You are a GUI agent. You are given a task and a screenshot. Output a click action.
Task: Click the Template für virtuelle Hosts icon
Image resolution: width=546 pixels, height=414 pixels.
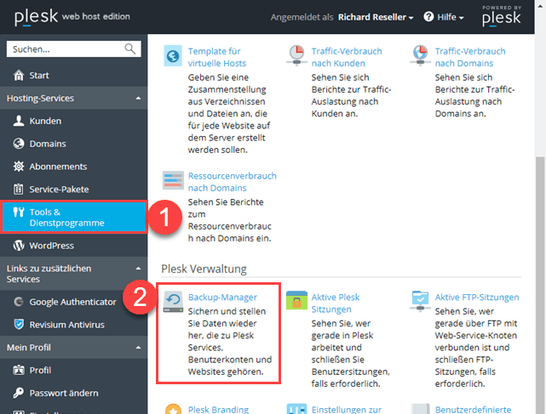[173, 55]
